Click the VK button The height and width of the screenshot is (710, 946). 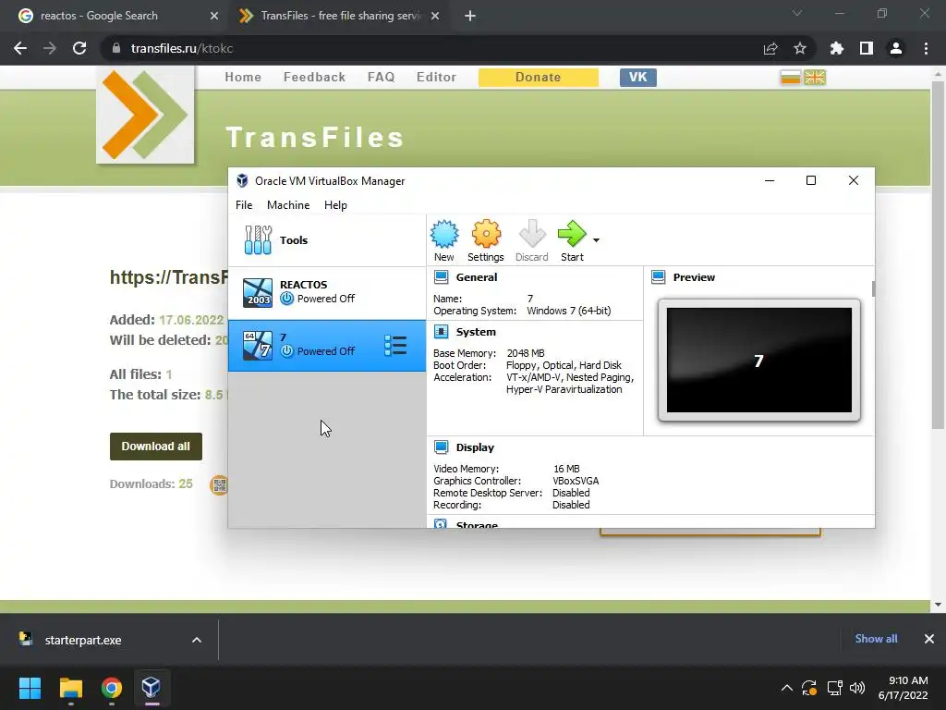(637, 78)
